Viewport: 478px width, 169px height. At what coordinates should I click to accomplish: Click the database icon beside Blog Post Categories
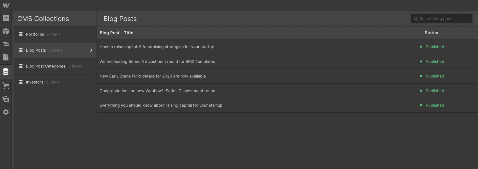pyautogui.click(x=21, y=66)
